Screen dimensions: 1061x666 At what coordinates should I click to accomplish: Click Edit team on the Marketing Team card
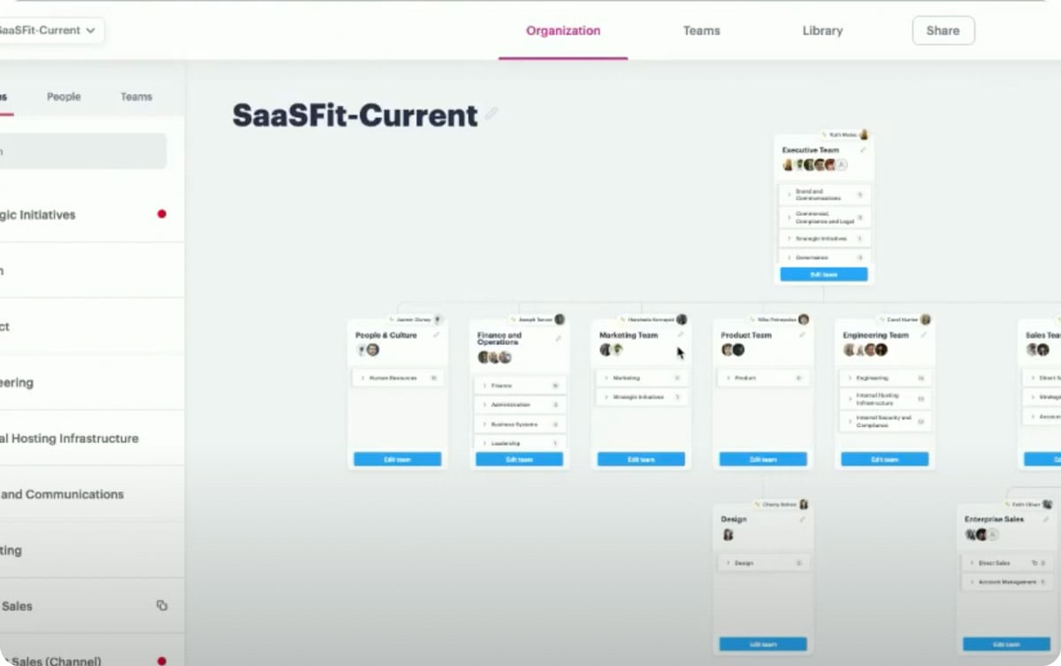[x=641, y=459]
